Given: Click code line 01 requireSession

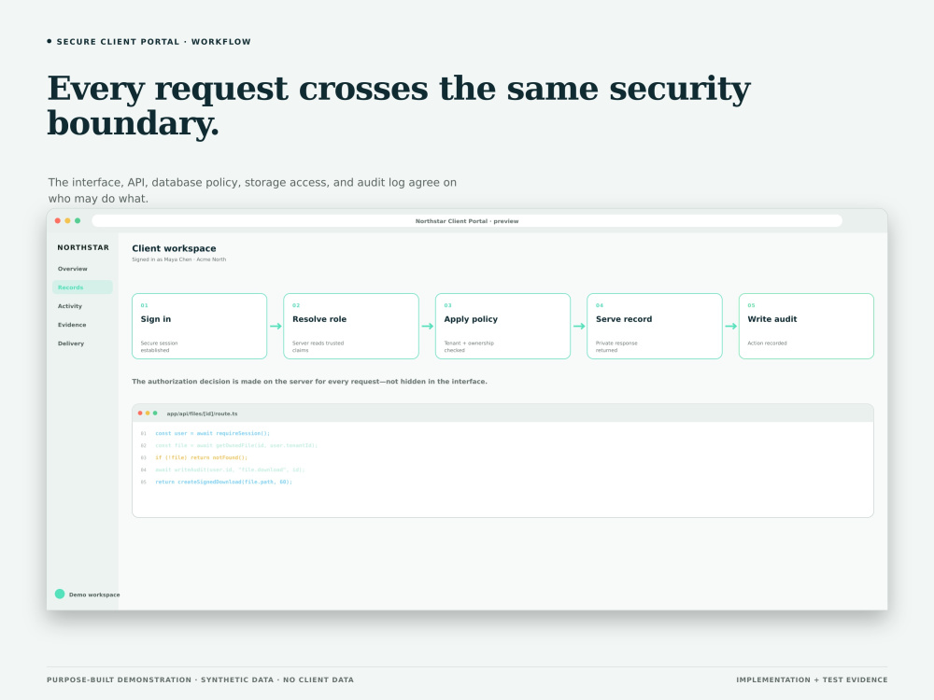Looking at the screenshot, I should pyautogui.click(x=213, y=433).
